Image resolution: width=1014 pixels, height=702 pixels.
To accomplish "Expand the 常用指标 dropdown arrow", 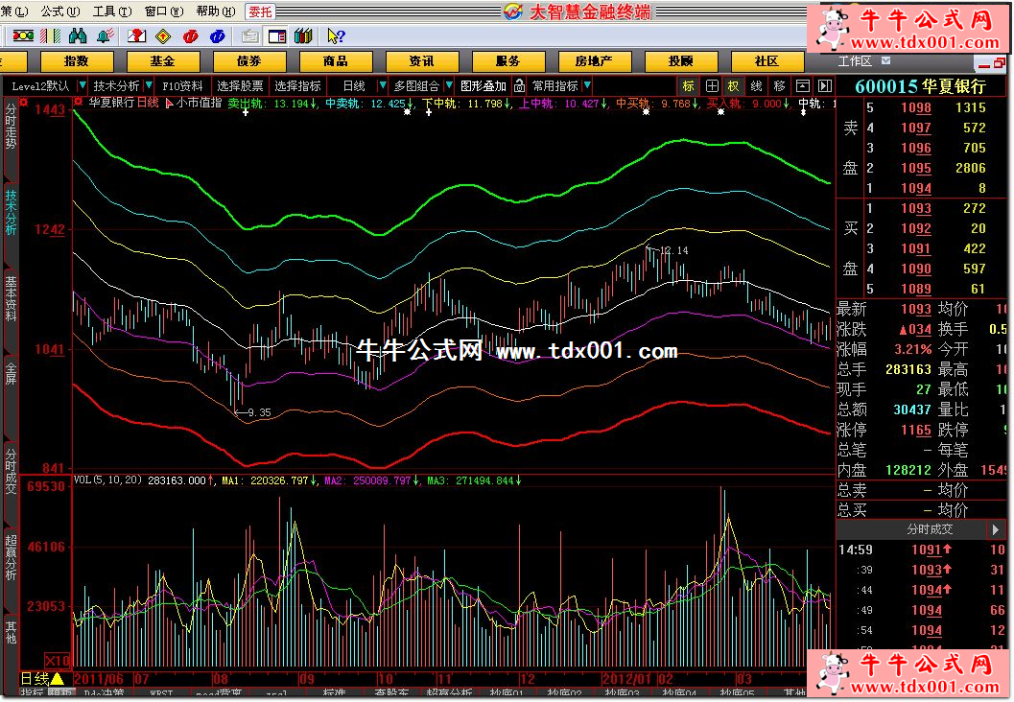I will pos(587,85).
